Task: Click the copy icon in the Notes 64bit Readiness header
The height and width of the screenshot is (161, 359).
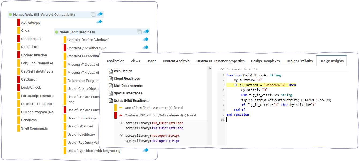Action: point(139,32)
